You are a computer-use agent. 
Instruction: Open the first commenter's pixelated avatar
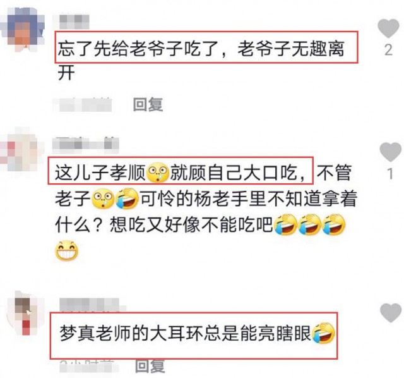pos(22,29)
